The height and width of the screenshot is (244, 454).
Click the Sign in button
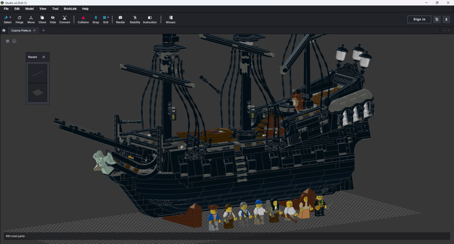point(419,19)
